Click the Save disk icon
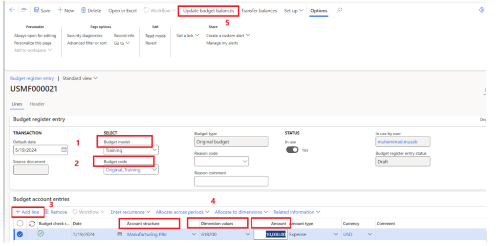The height and width of the screenshot is (246, 500). (37, 10)
